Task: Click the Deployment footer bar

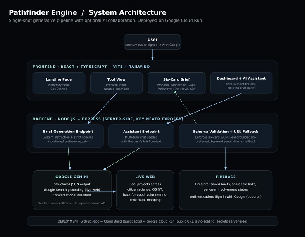Action: (152, 221)
